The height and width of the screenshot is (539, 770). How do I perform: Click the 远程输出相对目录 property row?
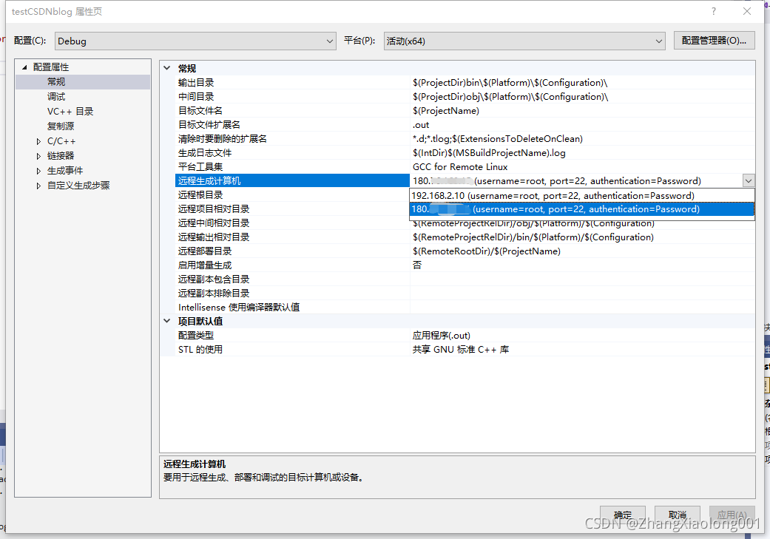point(465,237)
